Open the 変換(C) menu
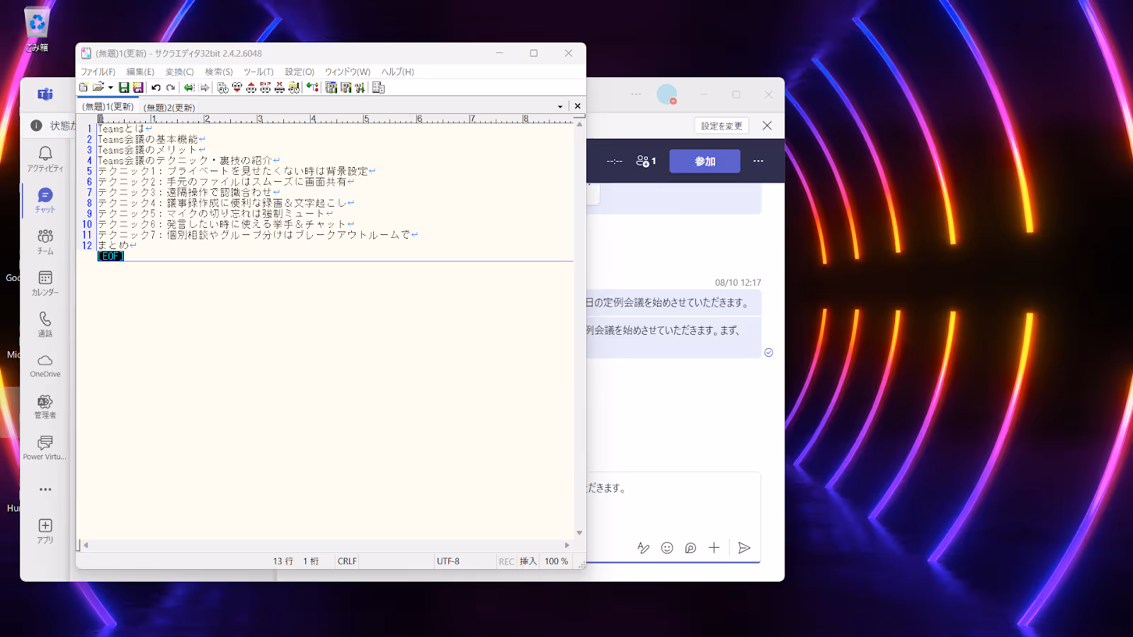This screenshot has height=637, width=1133. pos(179,72)
